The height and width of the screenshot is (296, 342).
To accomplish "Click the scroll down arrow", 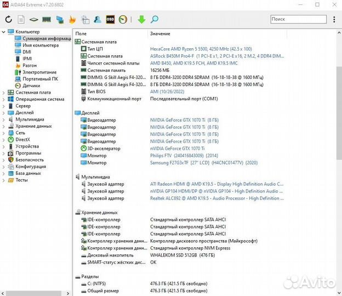I will [x=339, y=293].
